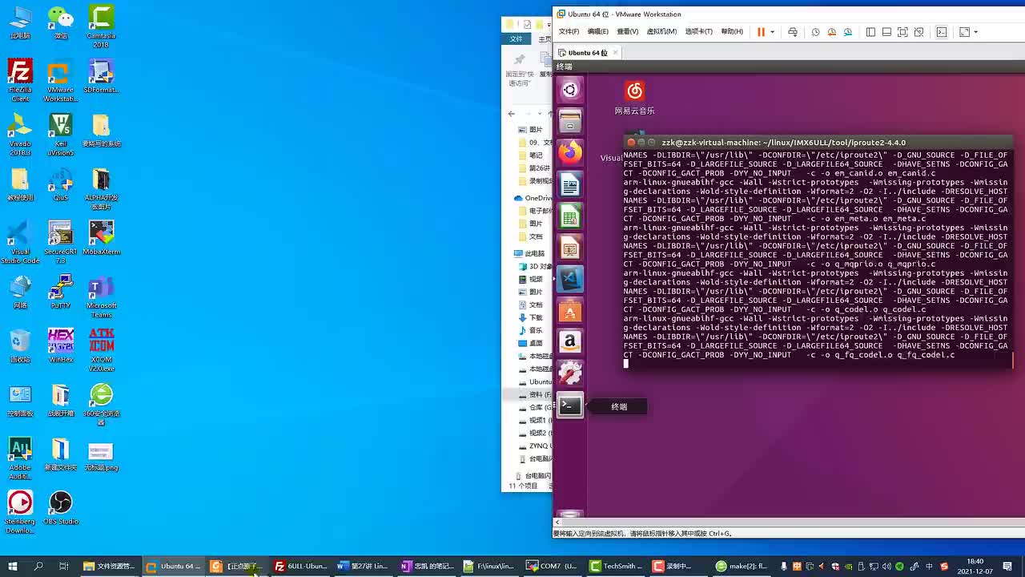The image size is (1025, 577).
Task: Toggle the VMware thumbnail bar icon
Action: click(x=887, y=32)
